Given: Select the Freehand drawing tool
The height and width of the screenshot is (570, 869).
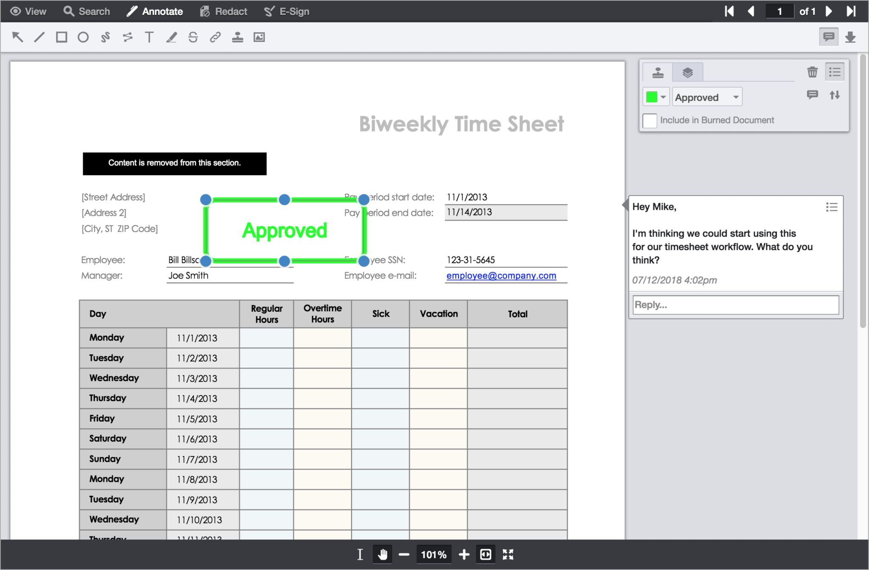Looking at the screenshot, I should coord(105,37).
